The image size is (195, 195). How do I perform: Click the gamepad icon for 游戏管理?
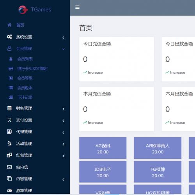coord(9,191)
